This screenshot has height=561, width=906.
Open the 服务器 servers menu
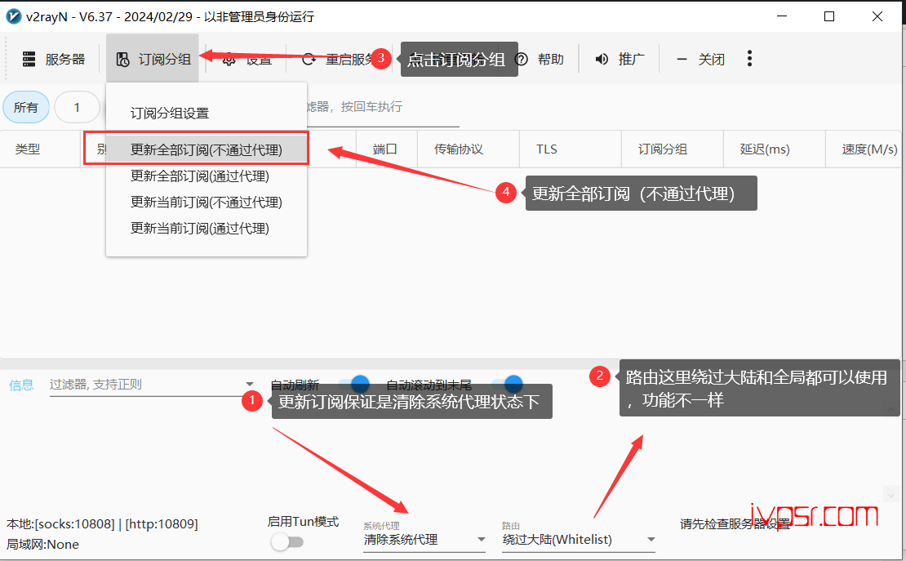click(x=53, y=59)
